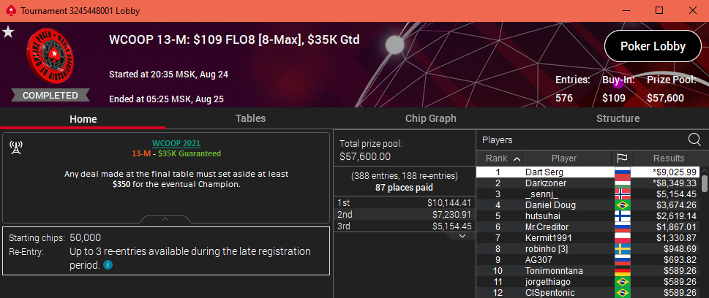This screenshot has width=709, height=298.
Task: Click Dart Serg's Russian flag
Action: point(623,172)
